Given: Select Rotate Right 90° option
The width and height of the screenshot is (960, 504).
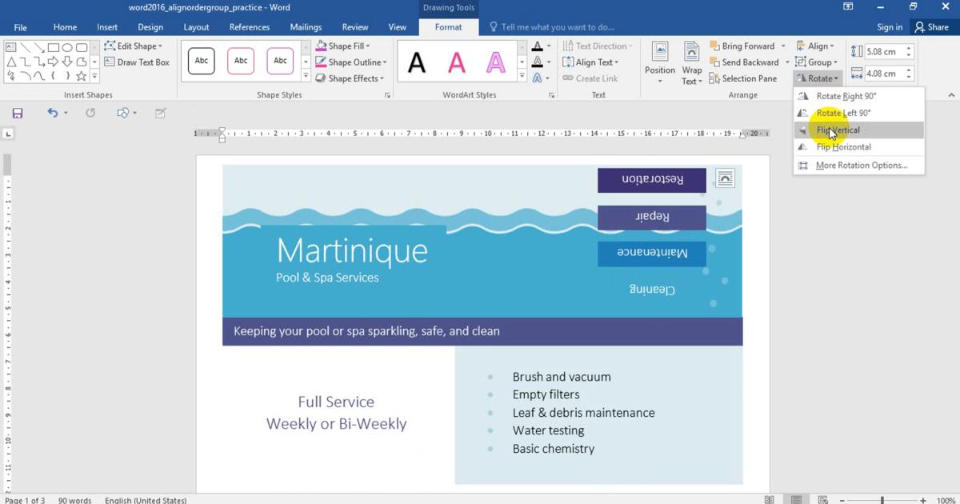Looking at the screenshot, I should pos(846,96).
